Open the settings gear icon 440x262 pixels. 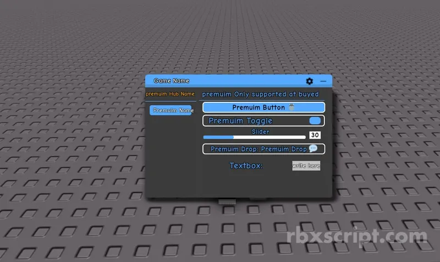(x=309, y=81)
